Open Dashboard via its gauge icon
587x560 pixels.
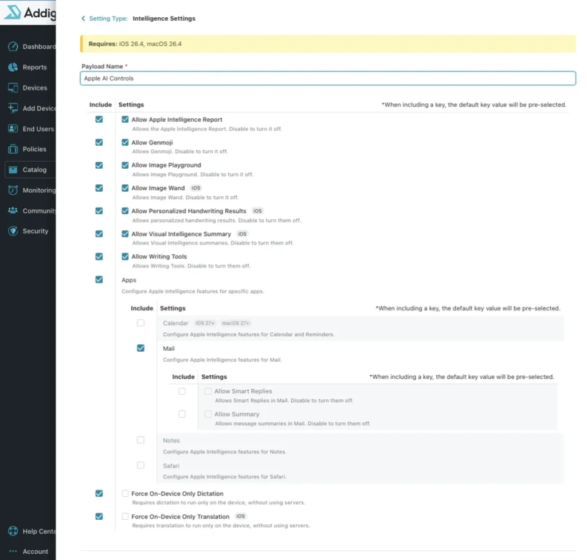click(x=13, y=46)
